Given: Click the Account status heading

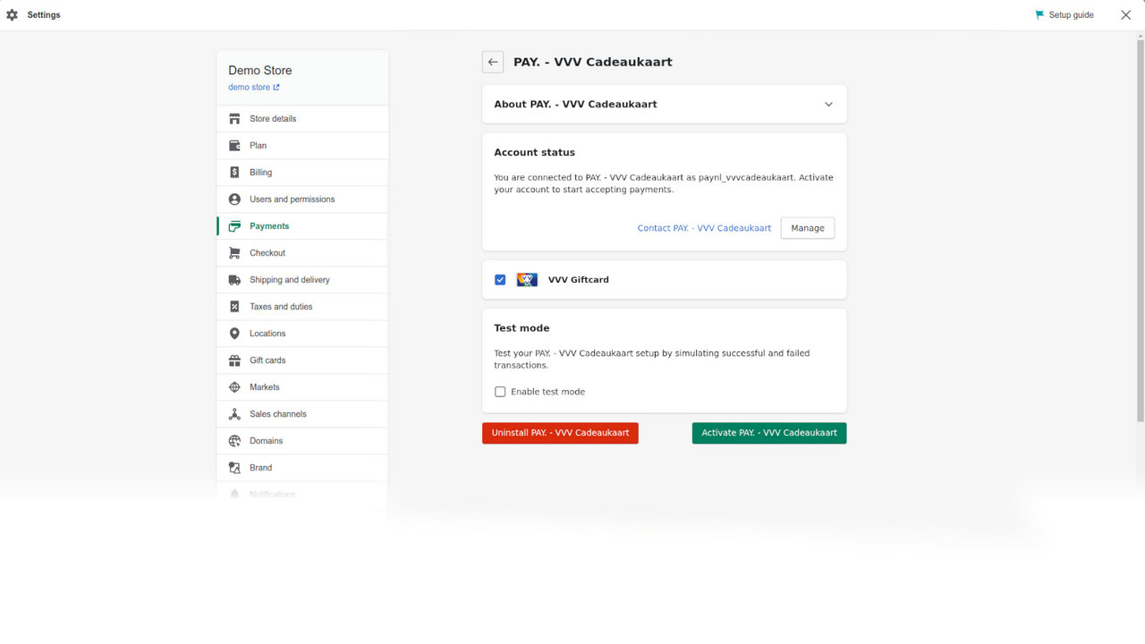Looking at the screenshot, I should pos(535,153).
